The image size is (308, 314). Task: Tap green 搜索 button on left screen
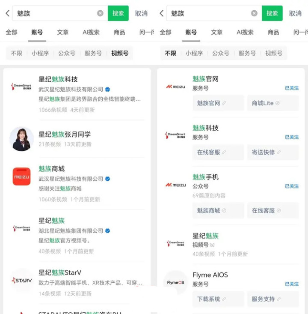point(118,13)
